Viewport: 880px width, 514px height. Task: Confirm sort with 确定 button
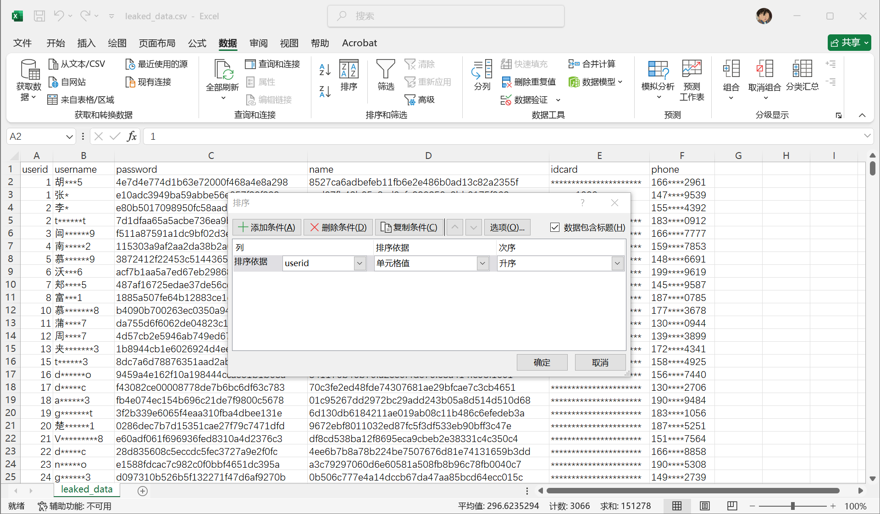pyautogui.click(x=542, y=362)
